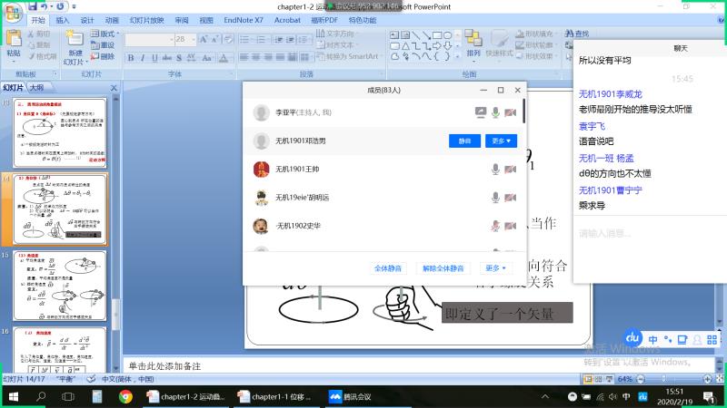Toggle 无机19eie胡明远's microphone
This screenshot has width=727, height=408.
pyautogui.click(x=495, y=198)
